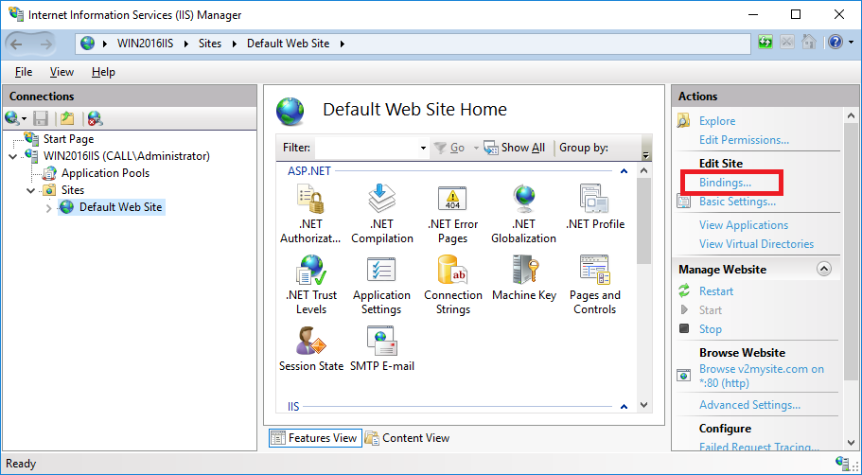Select the WIN2016IIS (CALL\Administrator) server
Viewport: 862px width, 475px height.
127,156
